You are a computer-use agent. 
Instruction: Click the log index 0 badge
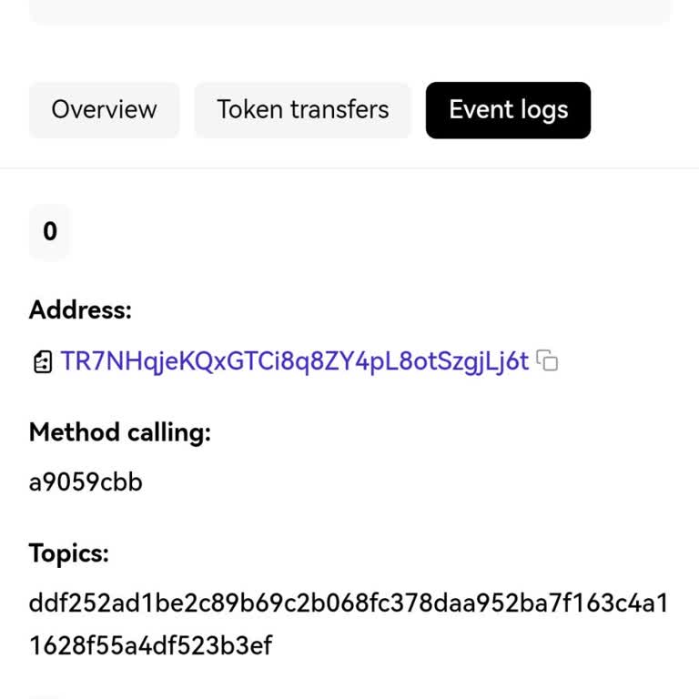coord(50,232)
